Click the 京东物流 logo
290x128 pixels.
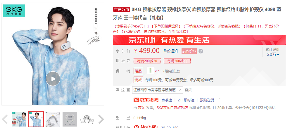coord(146,100)
